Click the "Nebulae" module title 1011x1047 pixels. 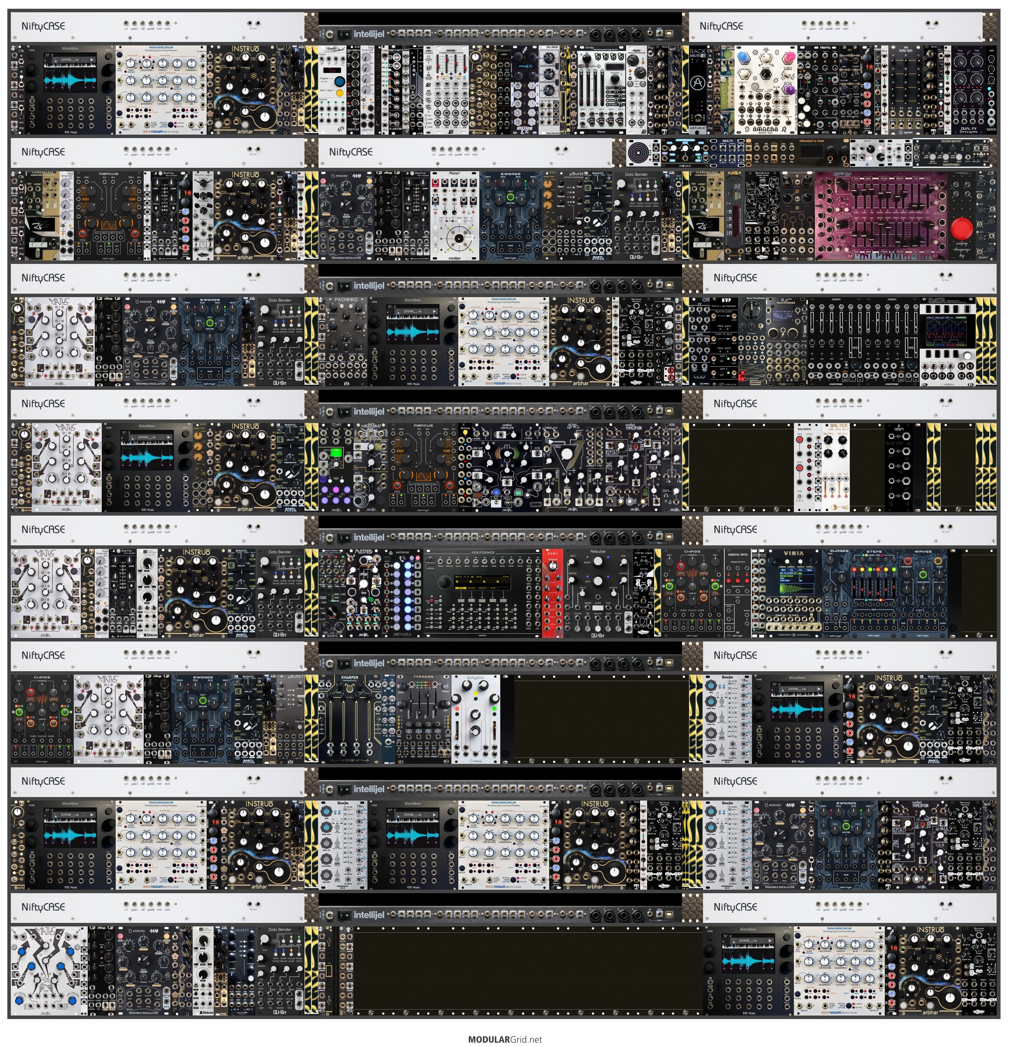point(598,551)
